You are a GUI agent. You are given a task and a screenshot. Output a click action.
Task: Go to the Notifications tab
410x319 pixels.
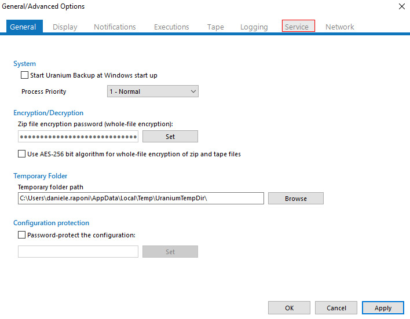[115, 27]
